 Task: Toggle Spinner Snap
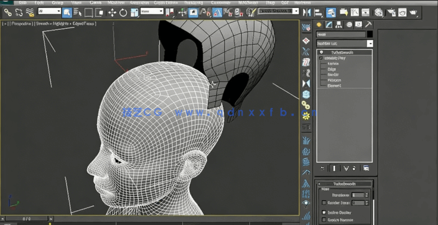(239, 12)
